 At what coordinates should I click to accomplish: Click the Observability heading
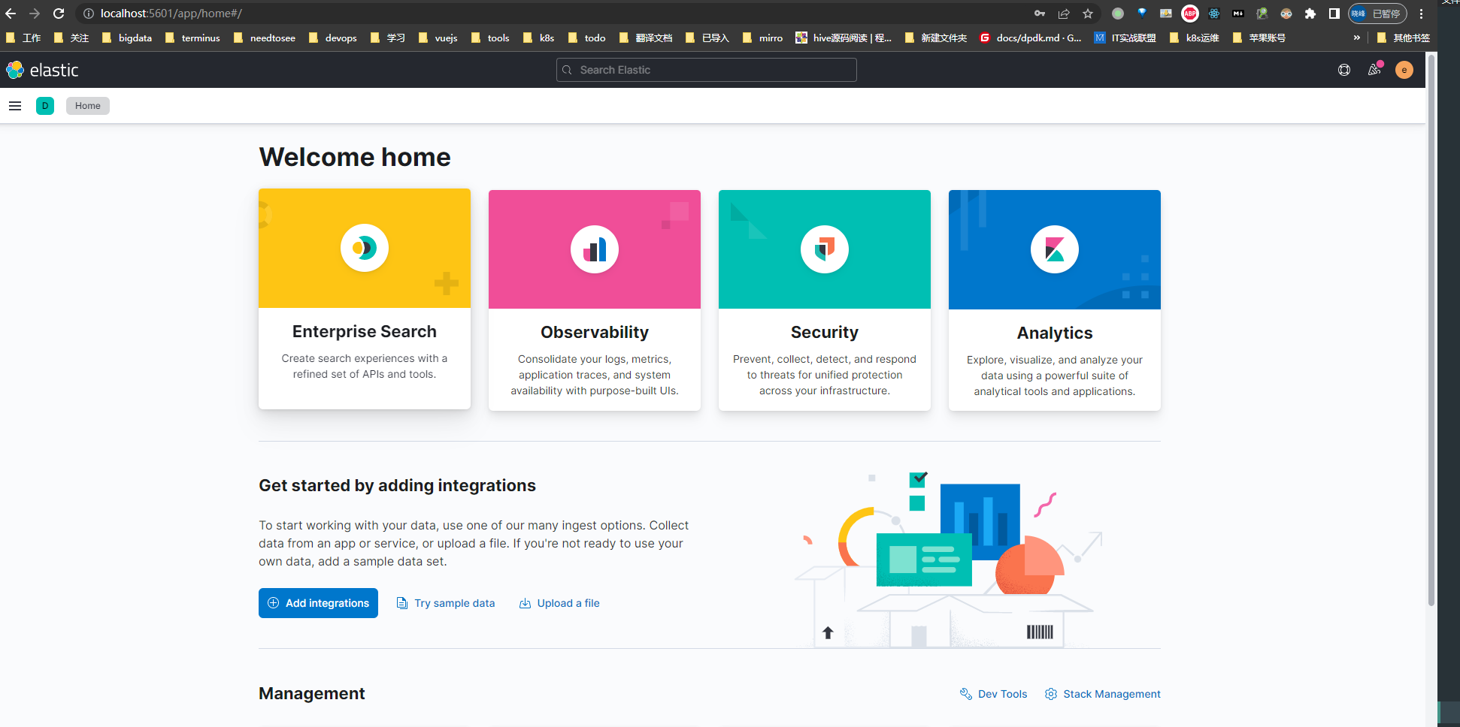coord(595,332)
